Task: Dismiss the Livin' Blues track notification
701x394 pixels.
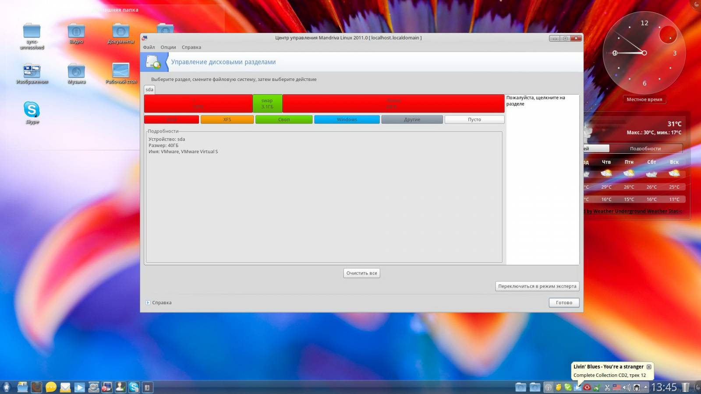Action: (649, 367)
